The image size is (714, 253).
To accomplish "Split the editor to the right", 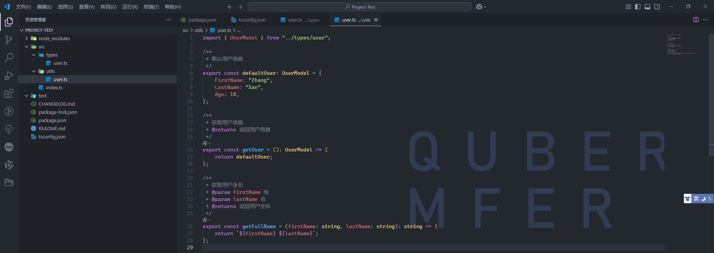I will [x=696, y=20].
